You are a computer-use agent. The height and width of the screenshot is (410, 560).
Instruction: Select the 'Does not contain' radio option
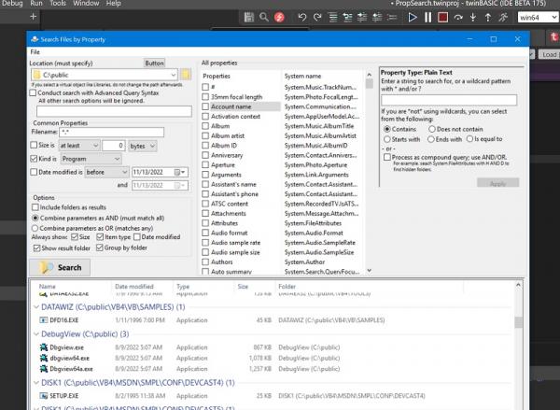[432, 129]
